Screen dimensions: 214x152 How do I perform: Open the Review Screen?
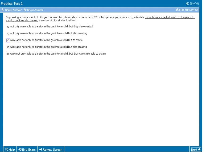[52, 150]
